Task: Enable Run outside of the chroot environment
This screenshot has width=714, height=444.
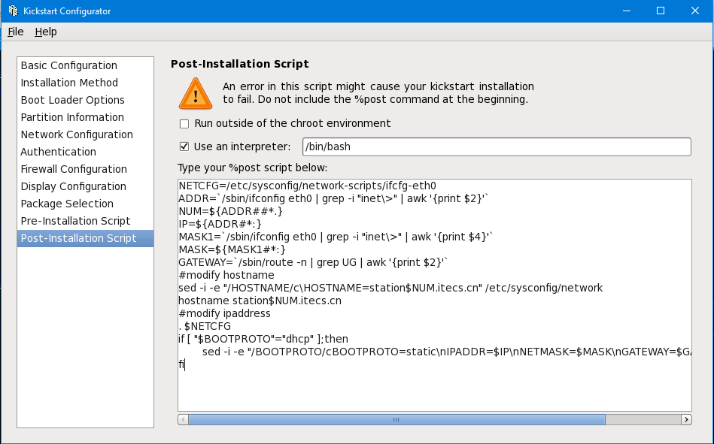Action: [x=184, y=123]
